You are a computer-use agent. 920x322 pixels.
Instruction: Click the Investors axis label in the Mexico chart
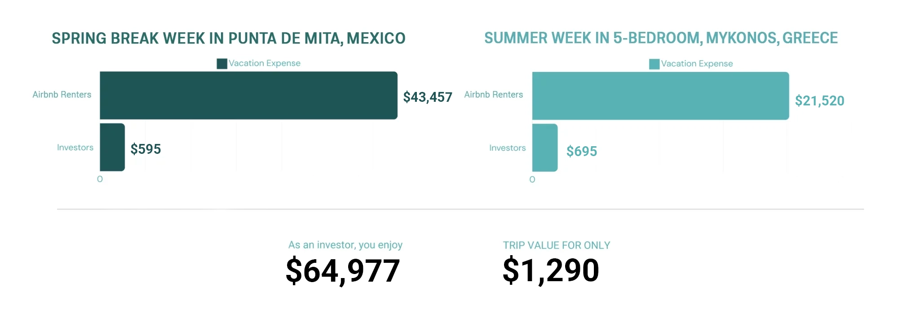(x=75, y=148)
